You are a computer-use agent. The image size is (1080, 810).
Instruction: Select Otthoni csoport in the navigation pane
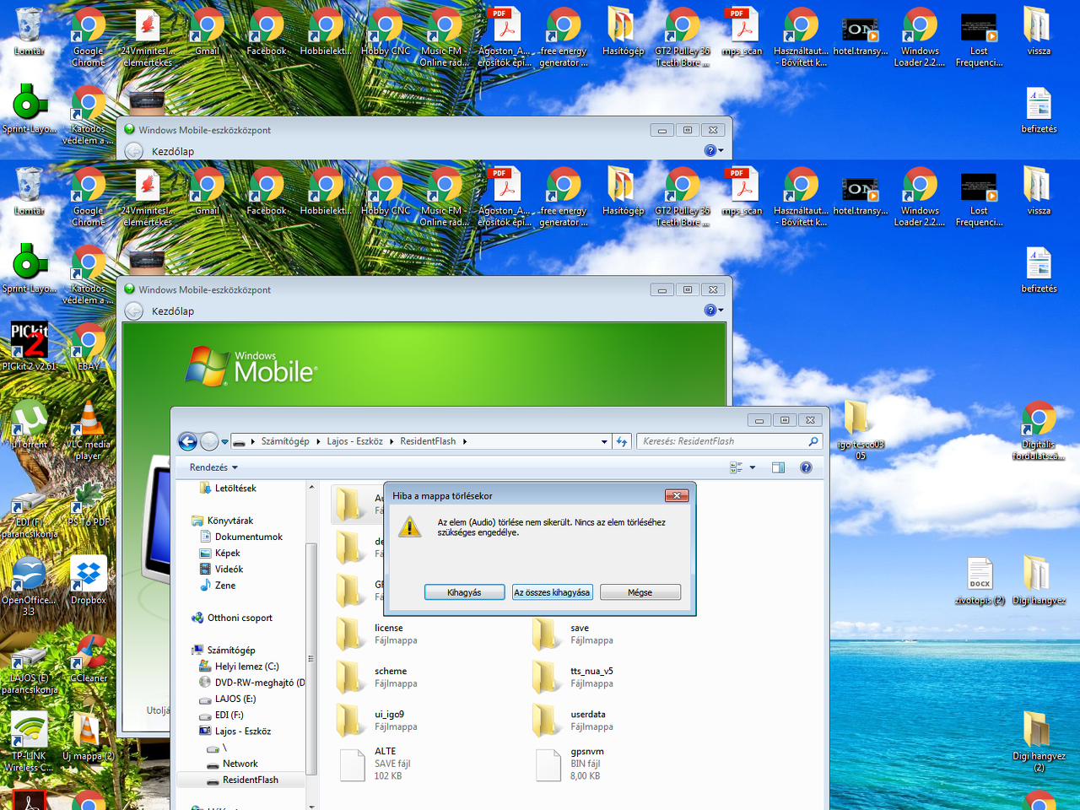point(232,618)
